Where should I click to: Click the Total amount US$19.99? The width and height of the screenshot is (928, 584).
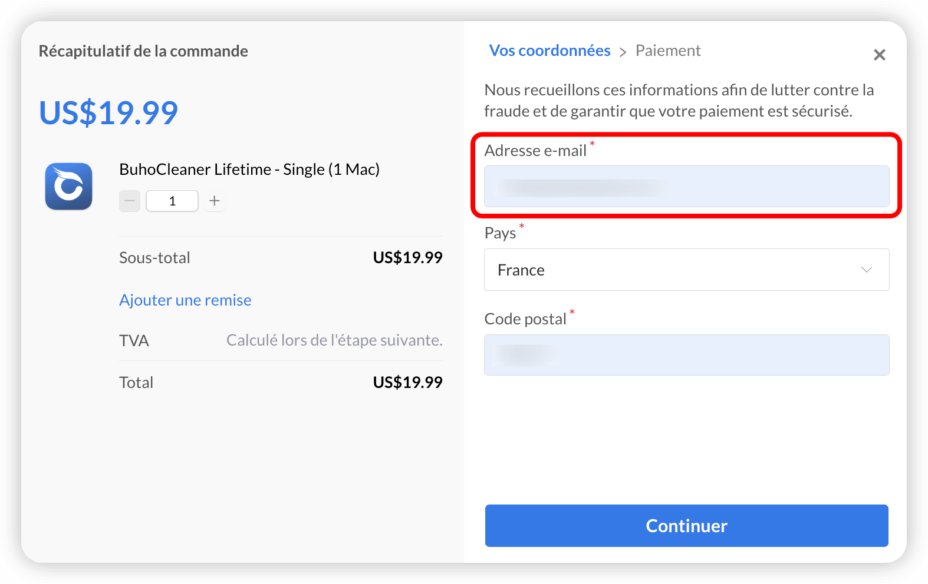pyautogui.click(x=407, y=382)
